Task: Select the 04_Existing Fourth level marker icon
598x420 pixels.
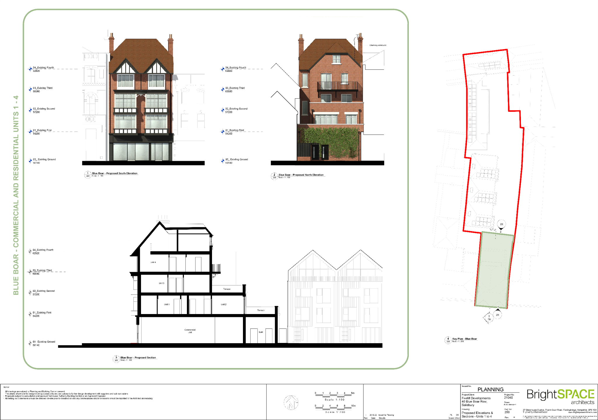Action: 30,69
